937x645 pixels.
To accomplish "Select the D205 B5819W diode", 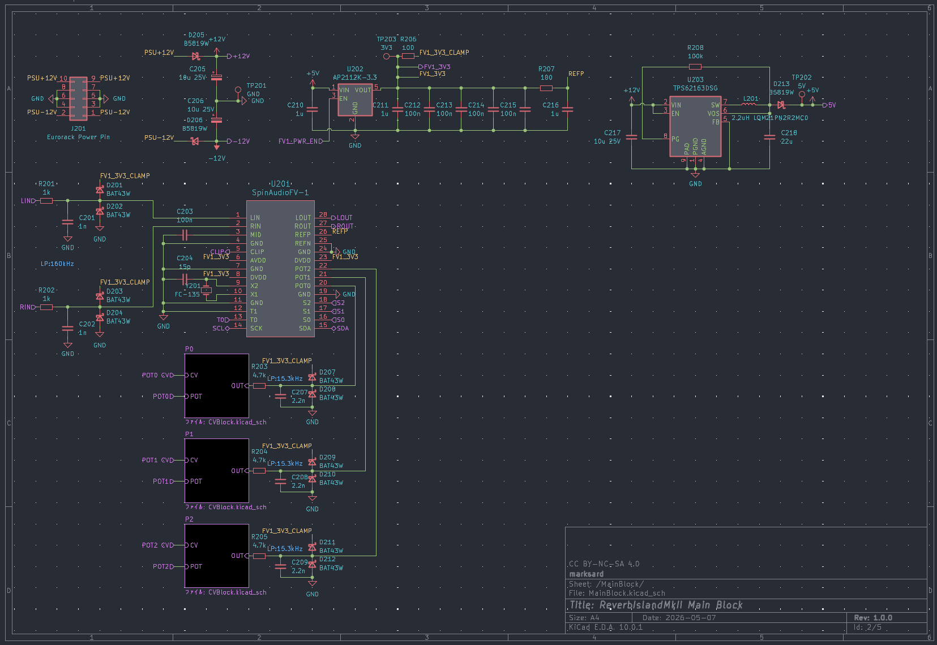I will [196, 57].
